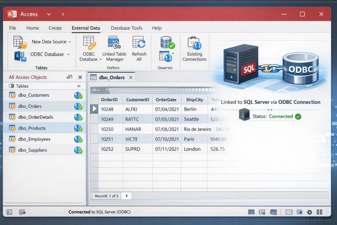The height and width of the screenshot is (225, 337).
Task: Expand the New Data Source dropdown
Action: [x=70, y=42]
